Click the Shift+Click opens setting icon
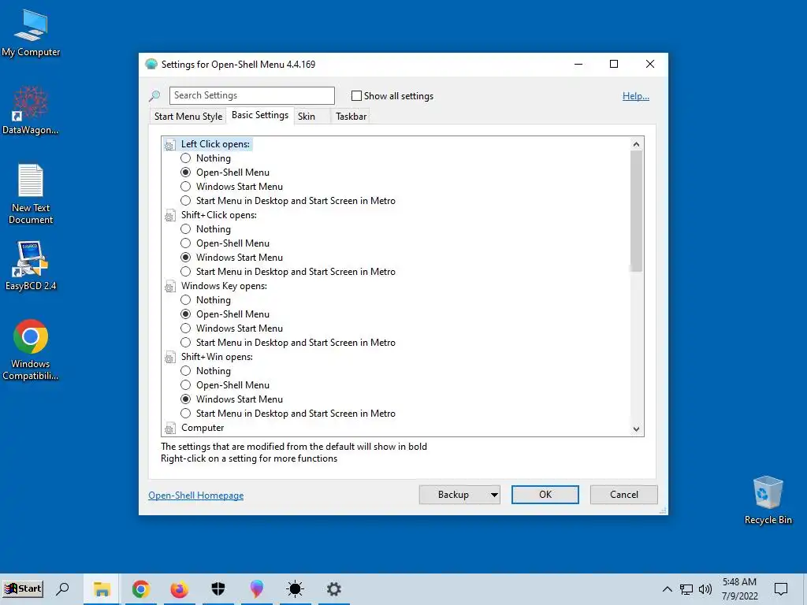 point(170,216)
